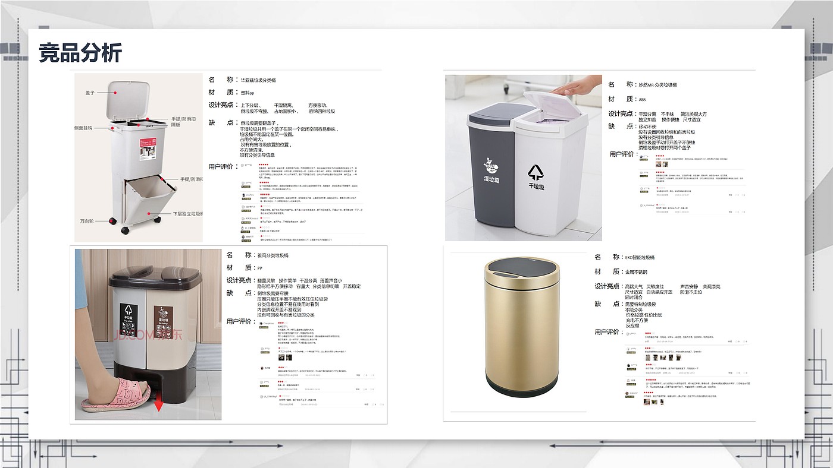Click the line 需要特制垃圾袋
The height and width of the screenshot is (468, 833).
coord(640,304)
